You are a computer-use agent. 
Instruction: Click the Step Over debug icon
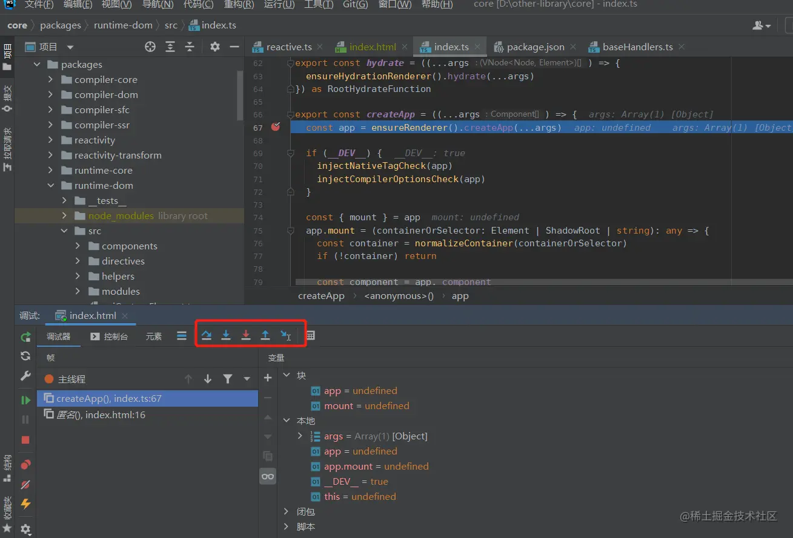pyautogui.click(x=207, y=335)
